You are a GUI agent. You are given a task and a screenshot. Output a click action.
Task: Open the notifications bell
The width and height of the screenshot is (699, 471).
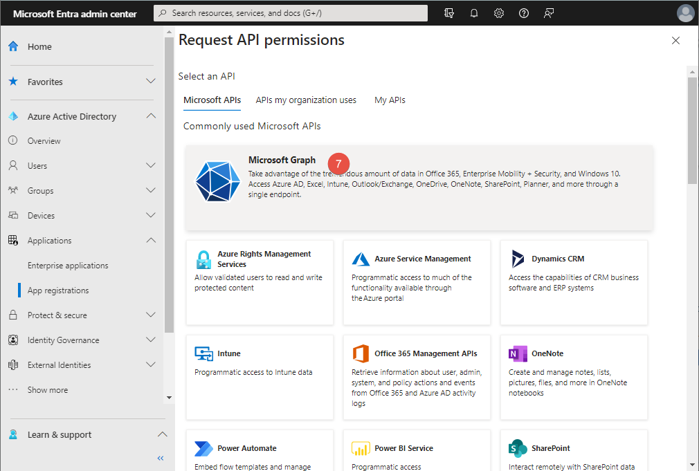pyautogui.click(x=474, y=12)
